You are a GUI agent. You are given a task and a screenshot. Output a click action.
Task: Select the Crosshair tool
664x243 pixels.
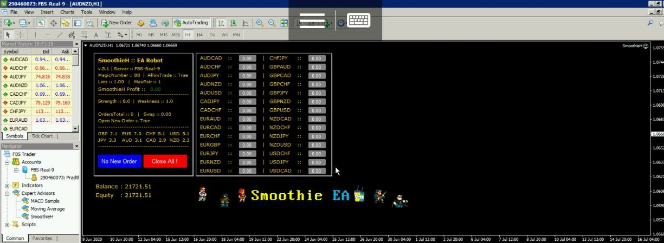[20, 35]
